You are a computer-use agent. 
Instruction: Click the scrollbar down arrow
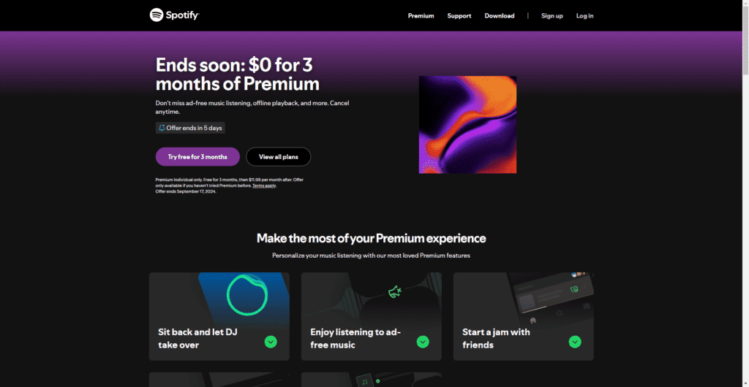click(x=745, y=383)
